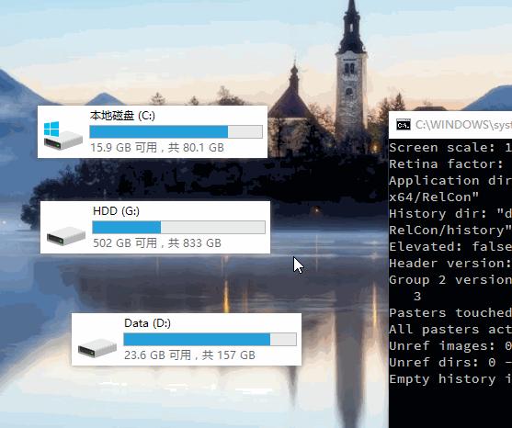
Task: Click the All pasters line in console
Action: click(x=450, y=330)
